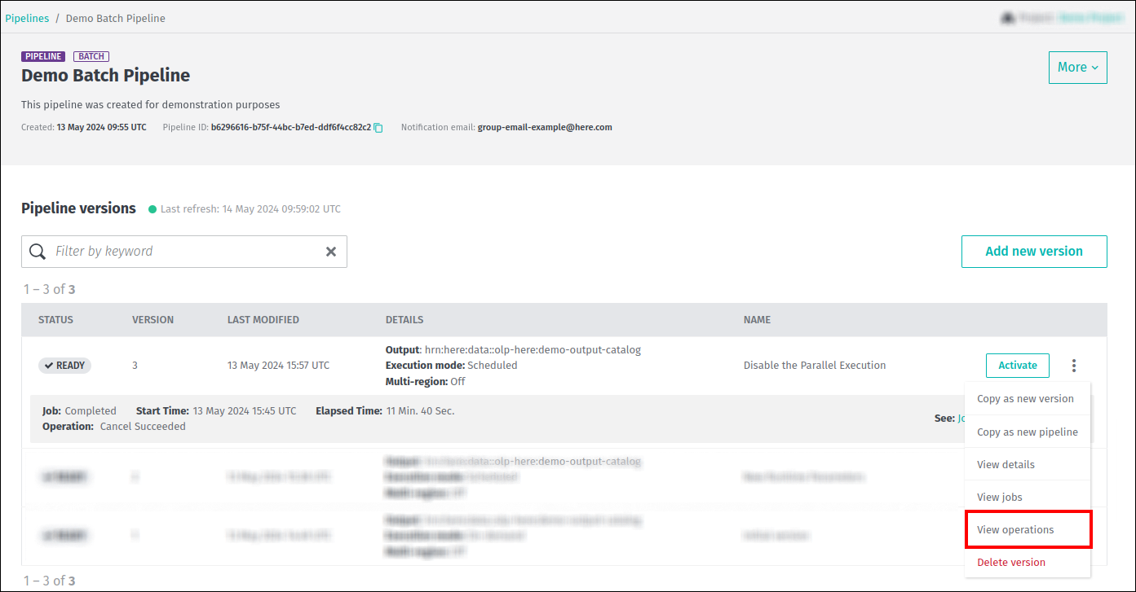The width and height of the screenshot is (1136, 592).
Task: Activate pipeline version 3
Action: click(x=1017, y=366)
